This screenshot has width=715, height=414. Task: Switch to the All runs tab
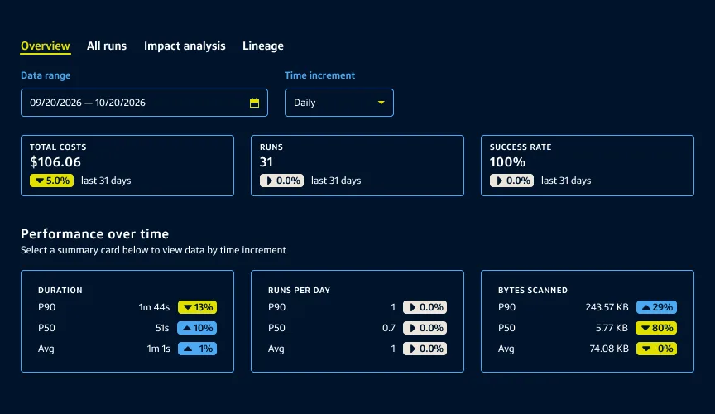coord(107,46)
